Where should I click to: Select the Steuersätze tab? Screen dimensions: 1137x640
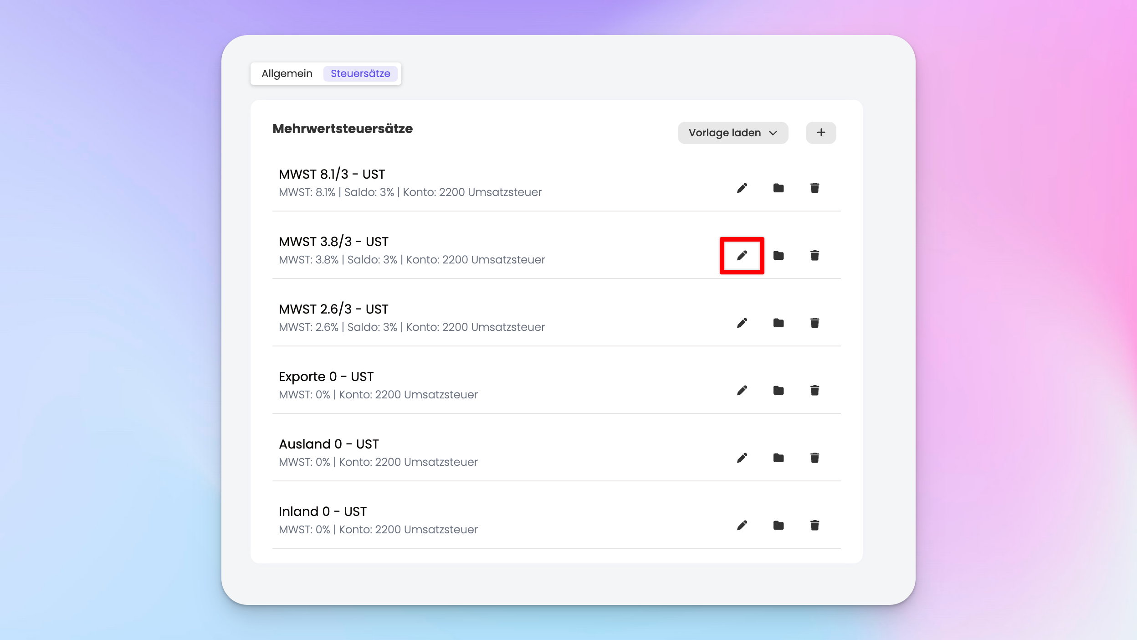coord(360,73)
